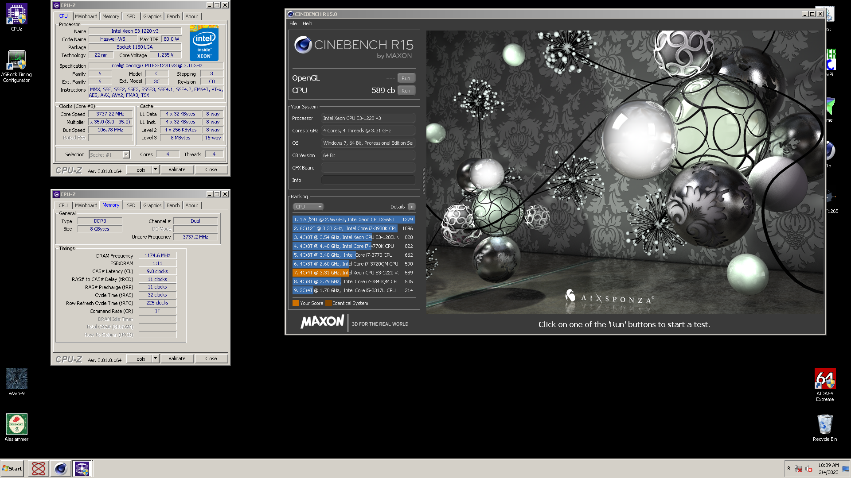Run the OpenGL test in Cinebench
Image resolution: width=851 pixels, height=478 pixels.
click(x=406, y=78)
